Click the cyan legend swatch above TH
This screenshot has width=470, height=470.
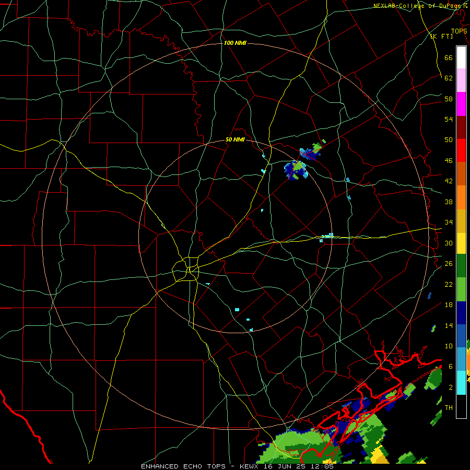(x=461, y=383)
